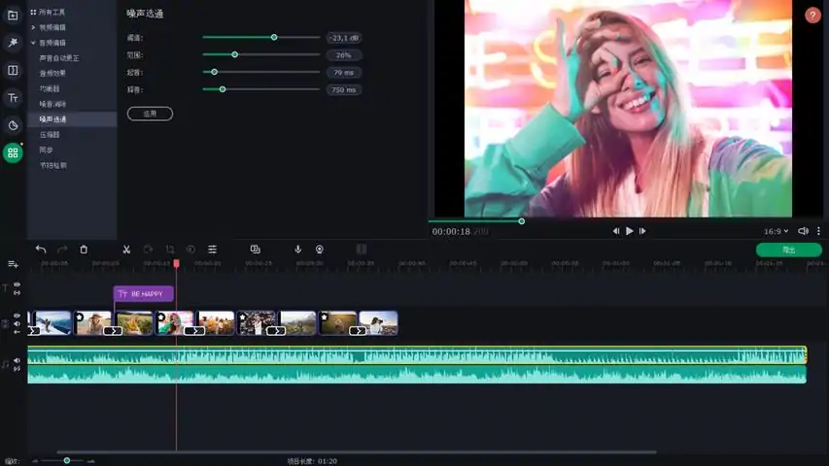Viewport: 829px width, 466px height.
Task: Start webcam capture icon
Action: 320,250
